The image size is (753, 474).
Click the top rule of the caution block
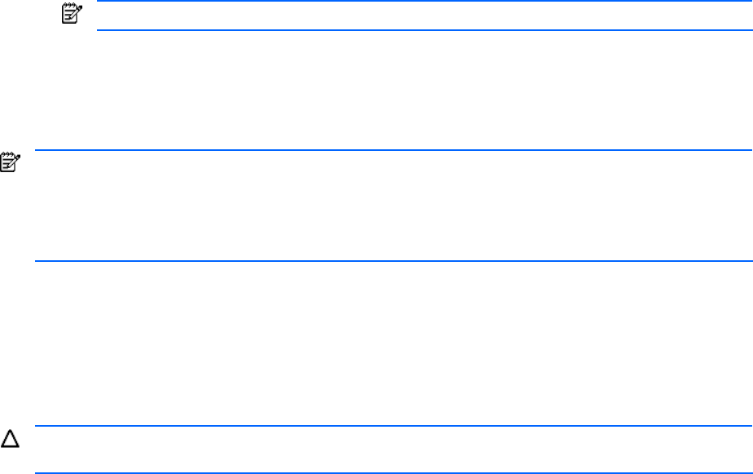pos(391,425)
